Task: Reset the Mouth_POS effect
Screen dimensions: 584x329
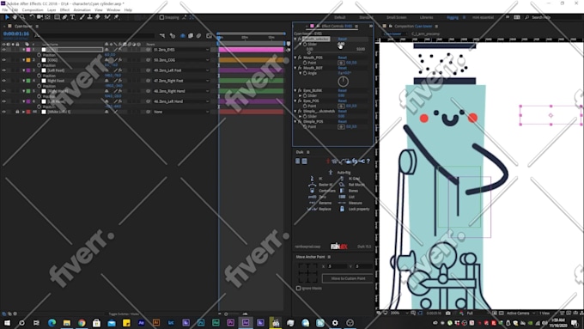Action: point(343,58)
